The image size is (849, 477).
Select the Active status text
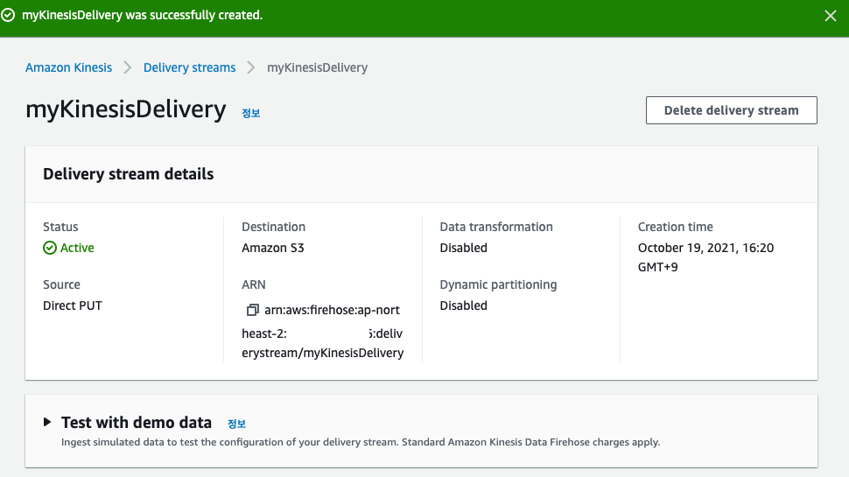(x=77, y=248)
